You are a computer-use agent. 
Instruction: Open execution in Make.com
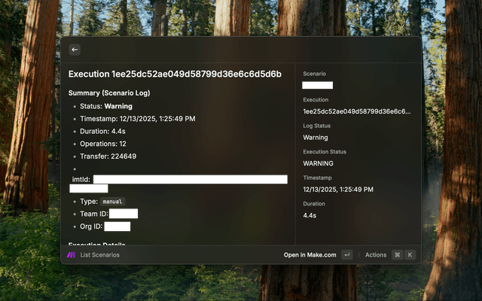pos(310,255)
